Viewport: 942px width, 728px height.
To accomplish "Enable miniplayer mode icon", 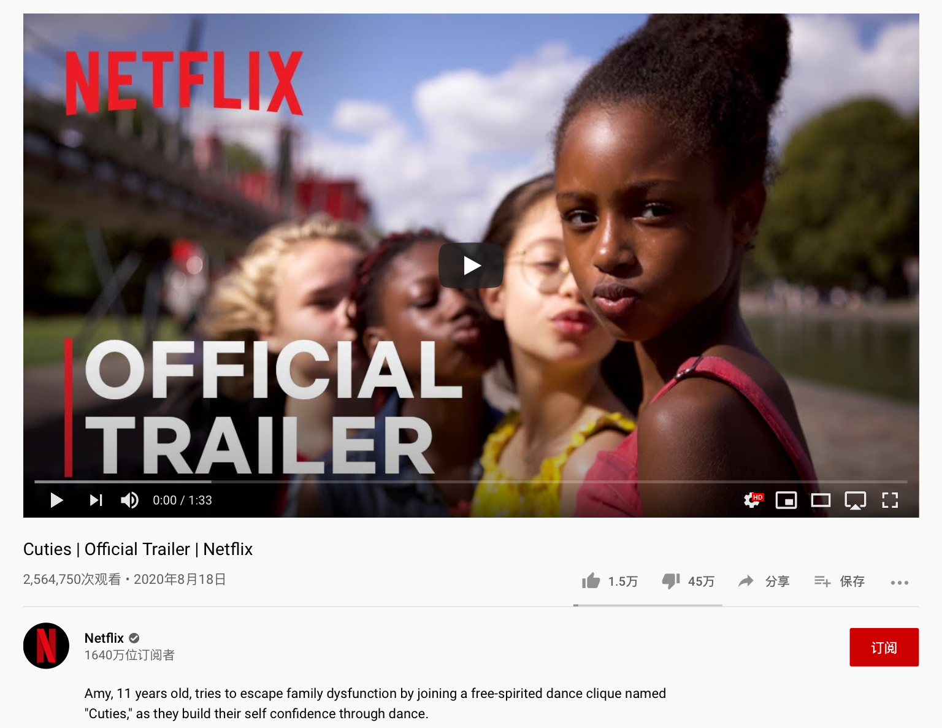I will (786, 500).
